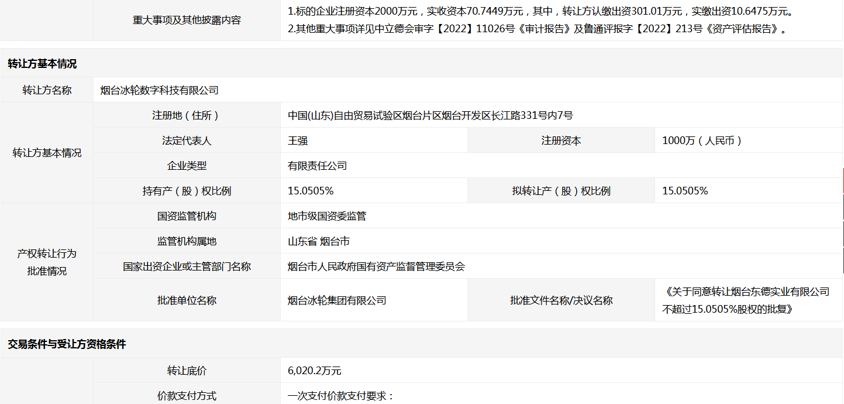Viewport: 844px width, 404px height.
Task: Click the 企业类型 label
Action: [187, 166]
